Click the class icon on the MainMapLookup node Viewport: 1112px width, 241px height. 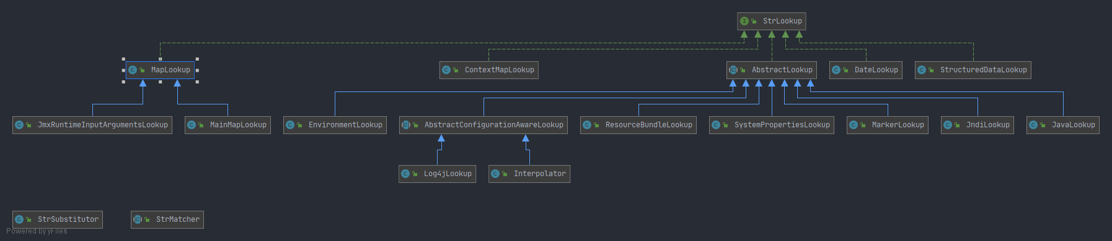point(192,125)
